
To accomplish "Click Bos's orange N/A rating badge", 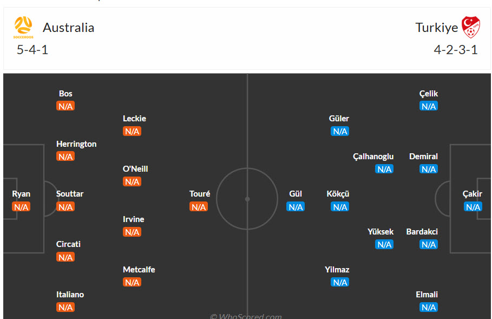I will [65, 106].
